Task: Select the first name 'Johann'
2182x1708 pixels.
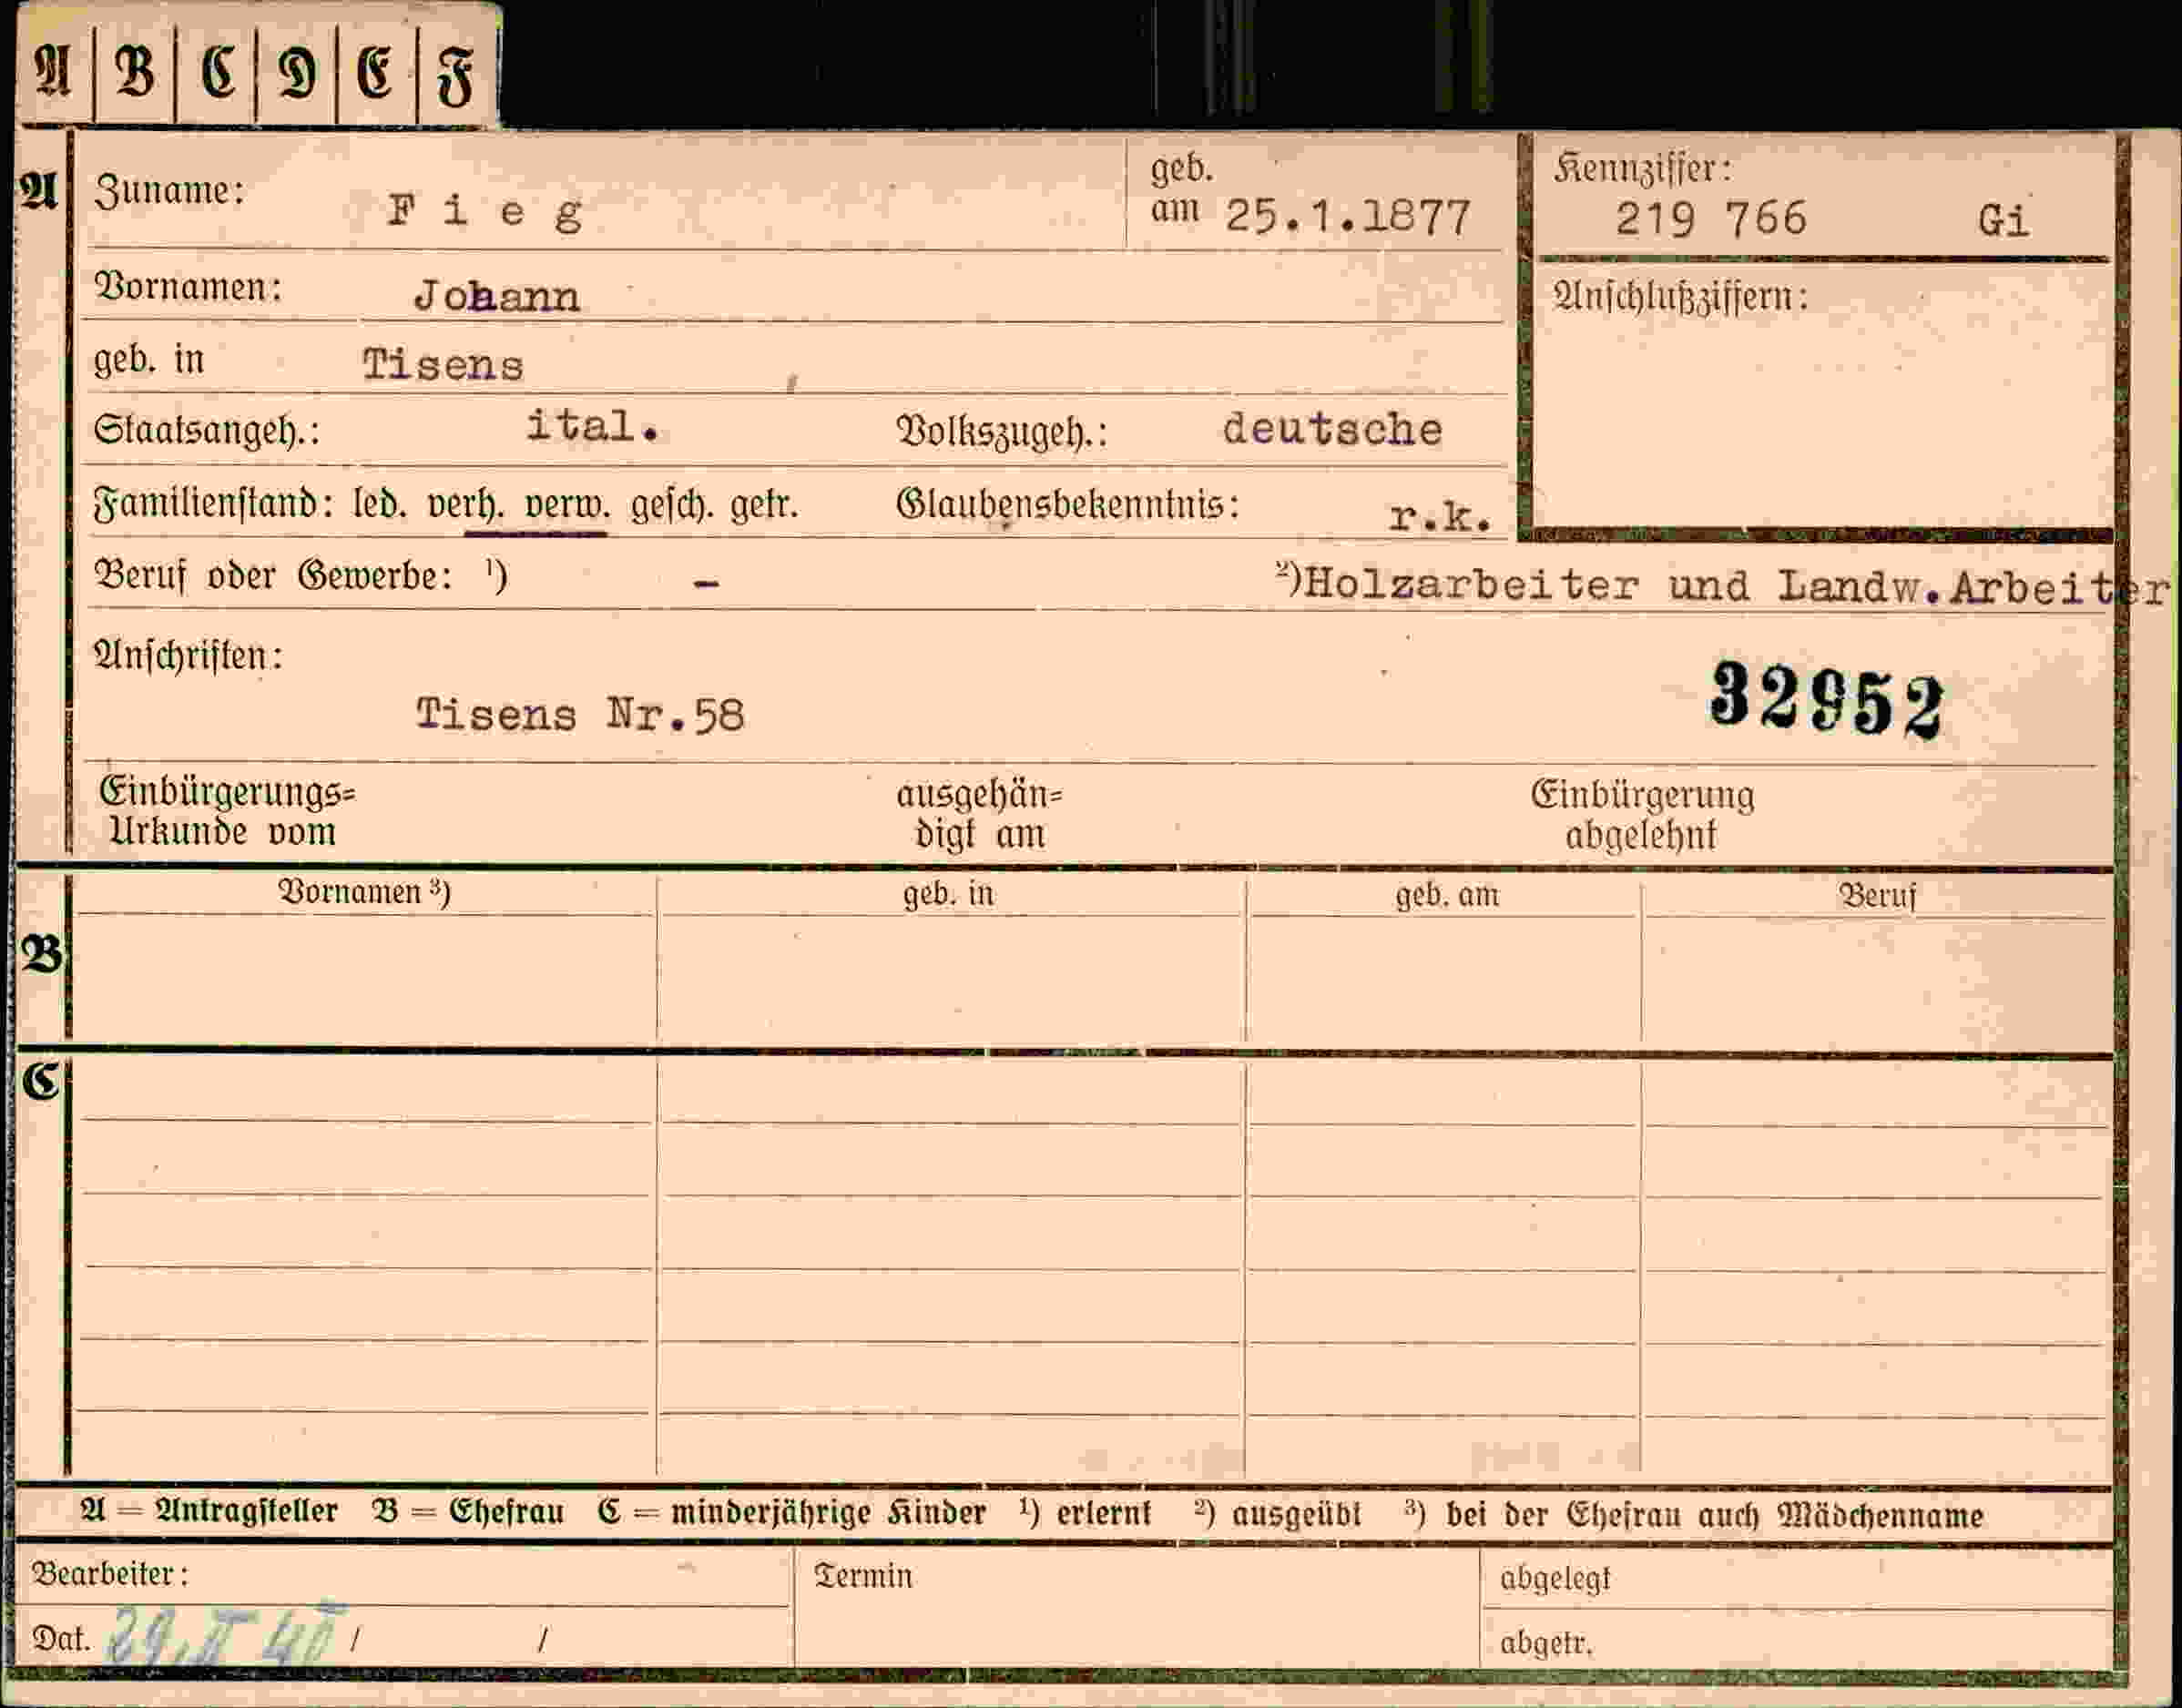Action: (496, 296)
